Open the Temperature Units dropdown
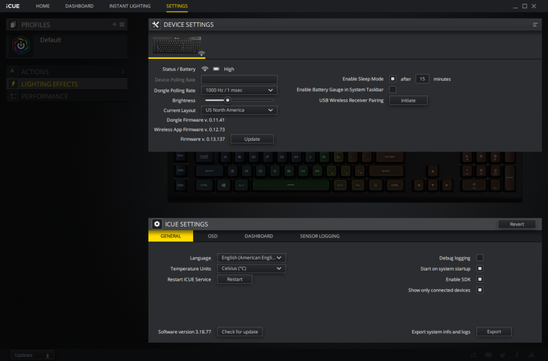This screenshot has width=548, height=361. click(x=251, y=268)
